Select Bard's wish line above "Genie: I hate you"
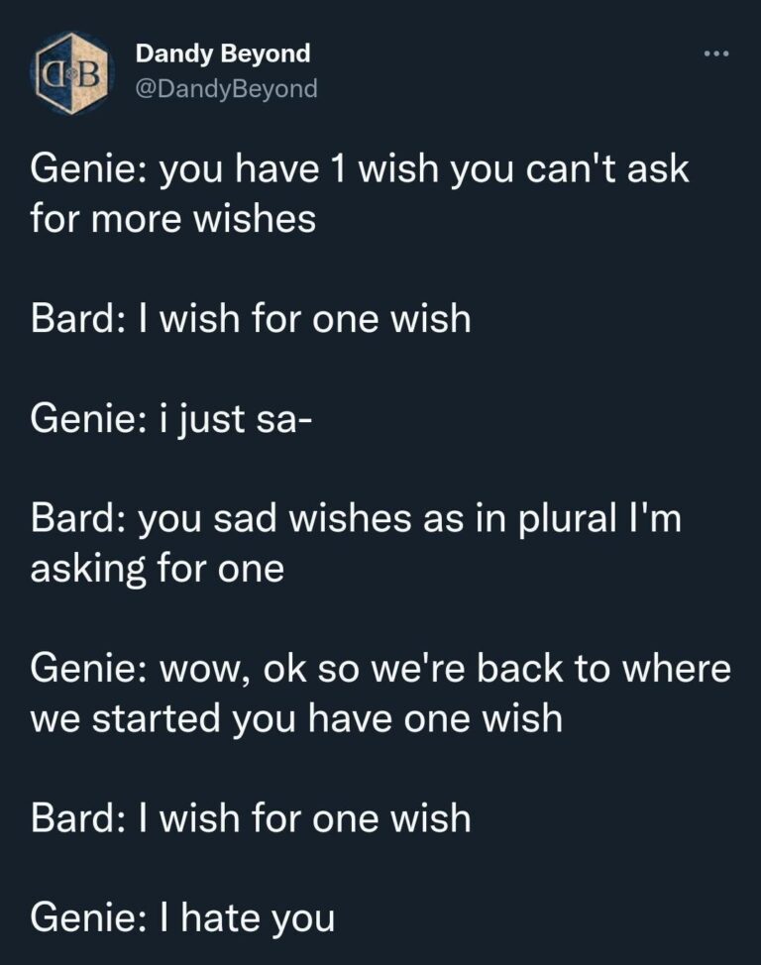The height and width of the screenshot is (965, 761). pyautogui.click(x=251, y=818)
